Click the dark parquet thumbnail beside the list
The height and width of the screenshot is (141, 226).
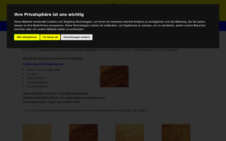tap(114, 76)
